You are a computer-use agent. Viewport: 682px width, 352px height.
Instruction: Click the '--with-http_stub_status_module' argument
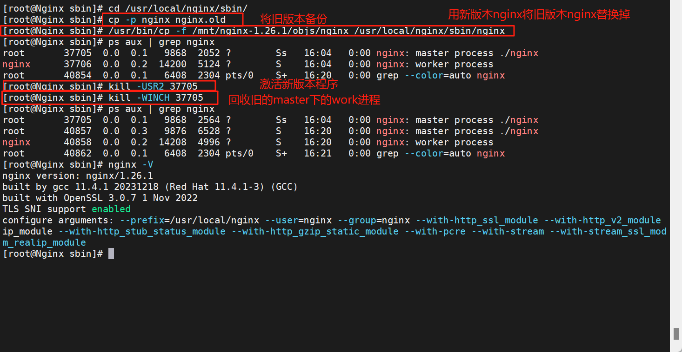point(142,231)
